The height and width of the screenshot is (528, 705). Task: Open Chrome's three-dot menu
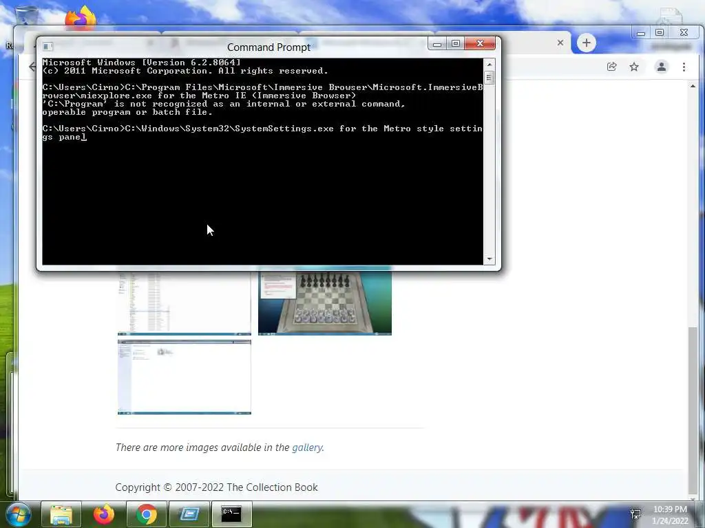[684, 67]
